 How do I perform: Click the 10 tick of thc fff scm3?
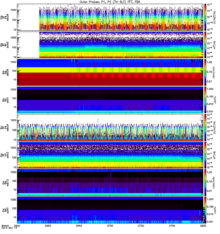[15, 167]
